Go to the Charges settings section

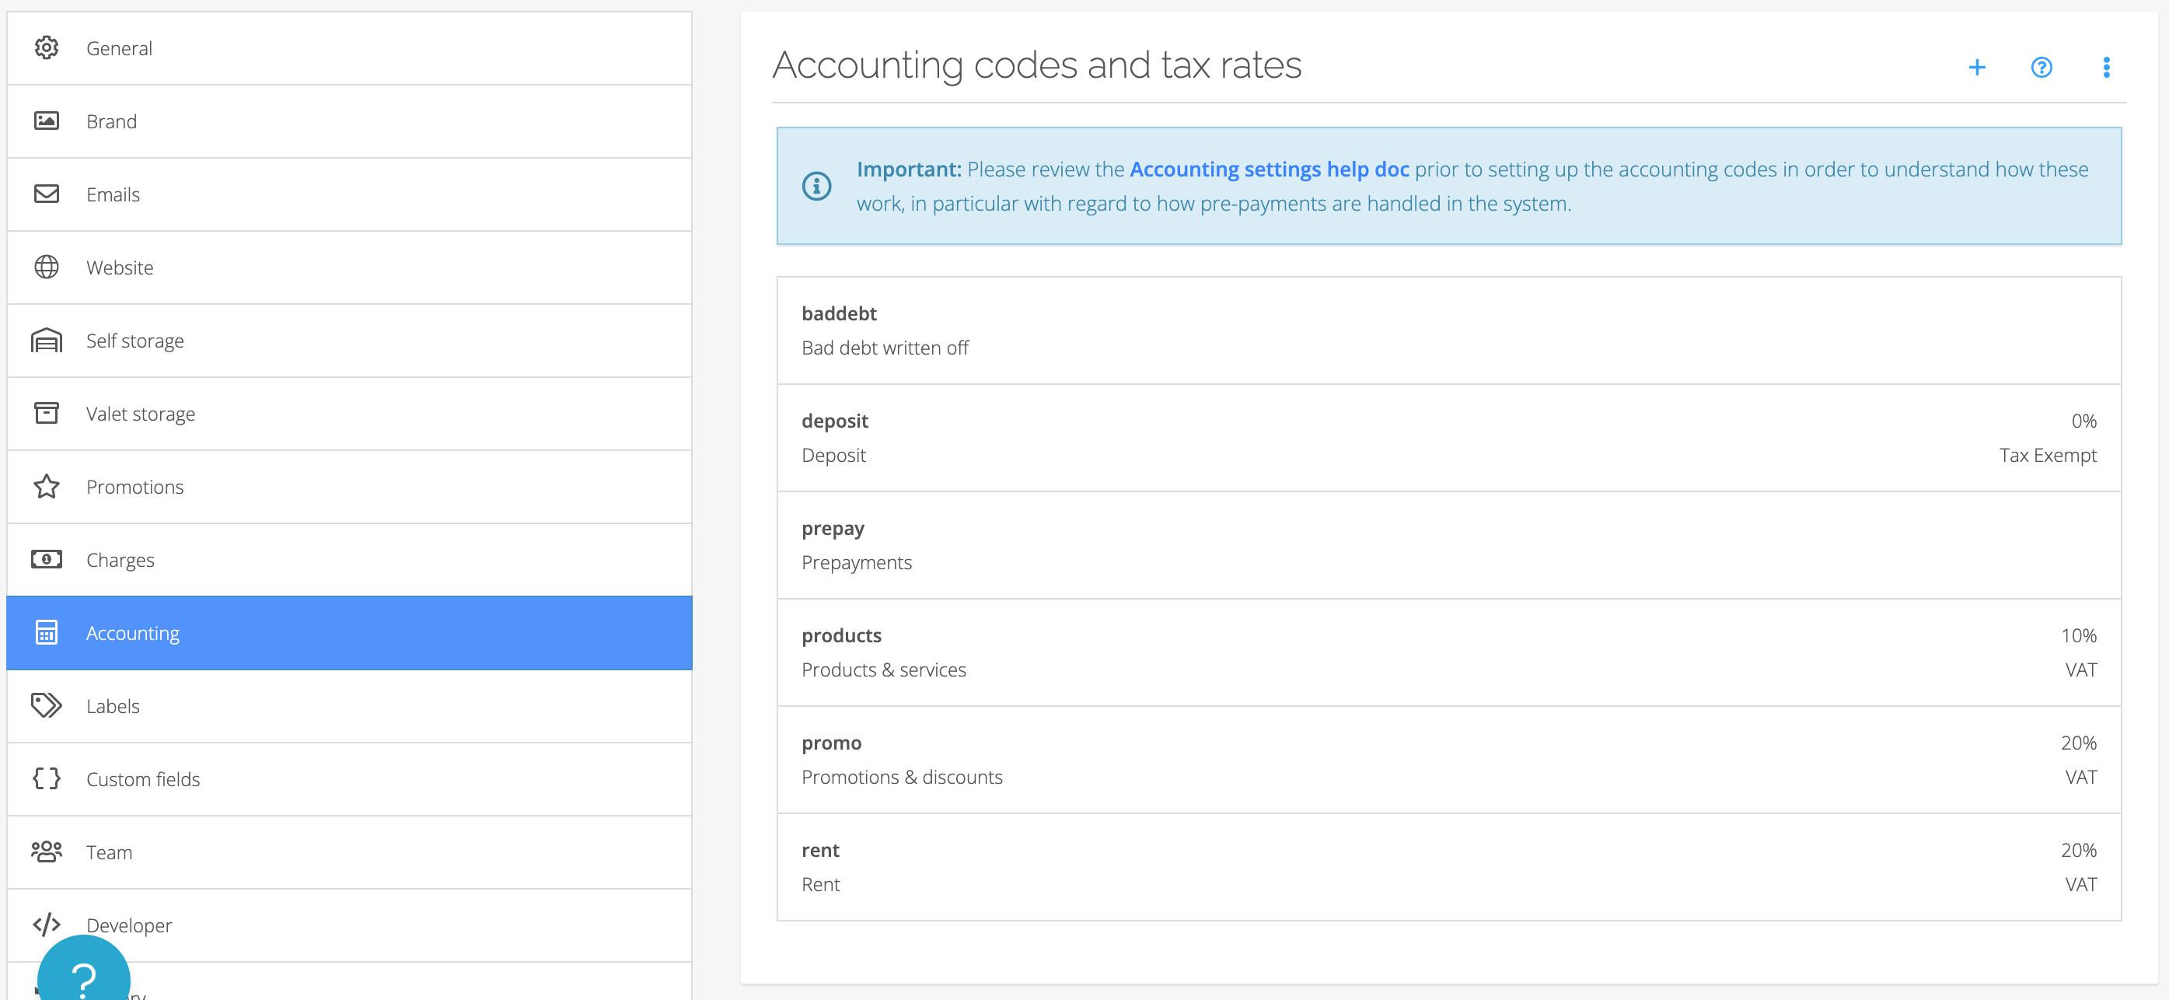click(x=120, y=560)
